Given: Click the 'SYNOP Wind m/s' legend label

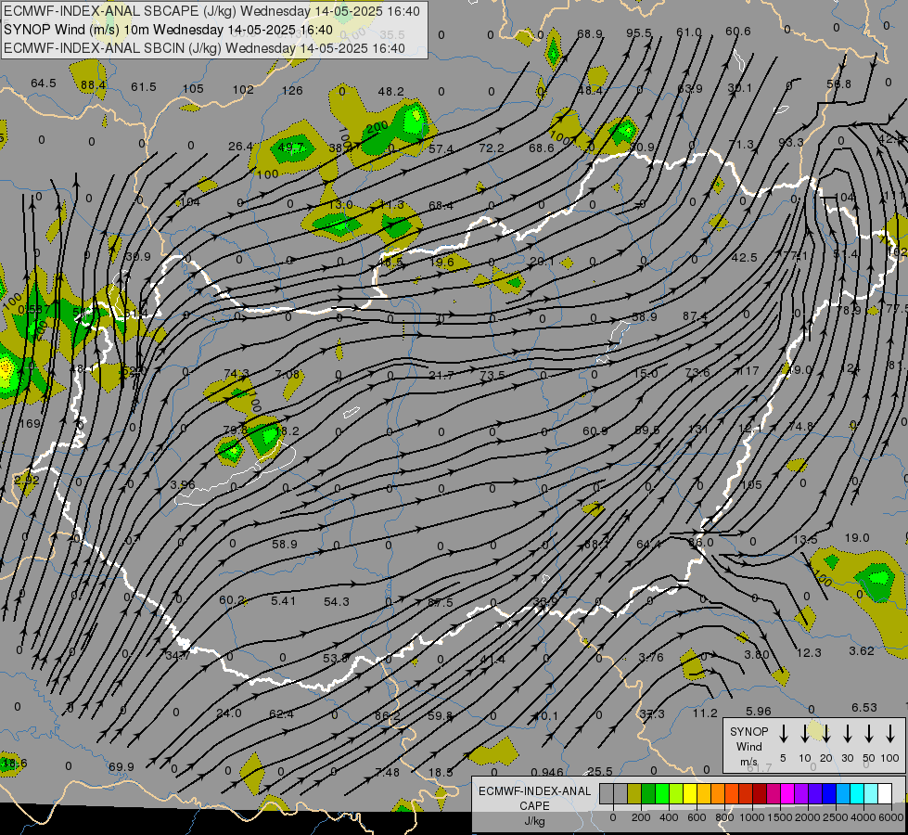Looking at the screenshot, I should coord(748,747).
